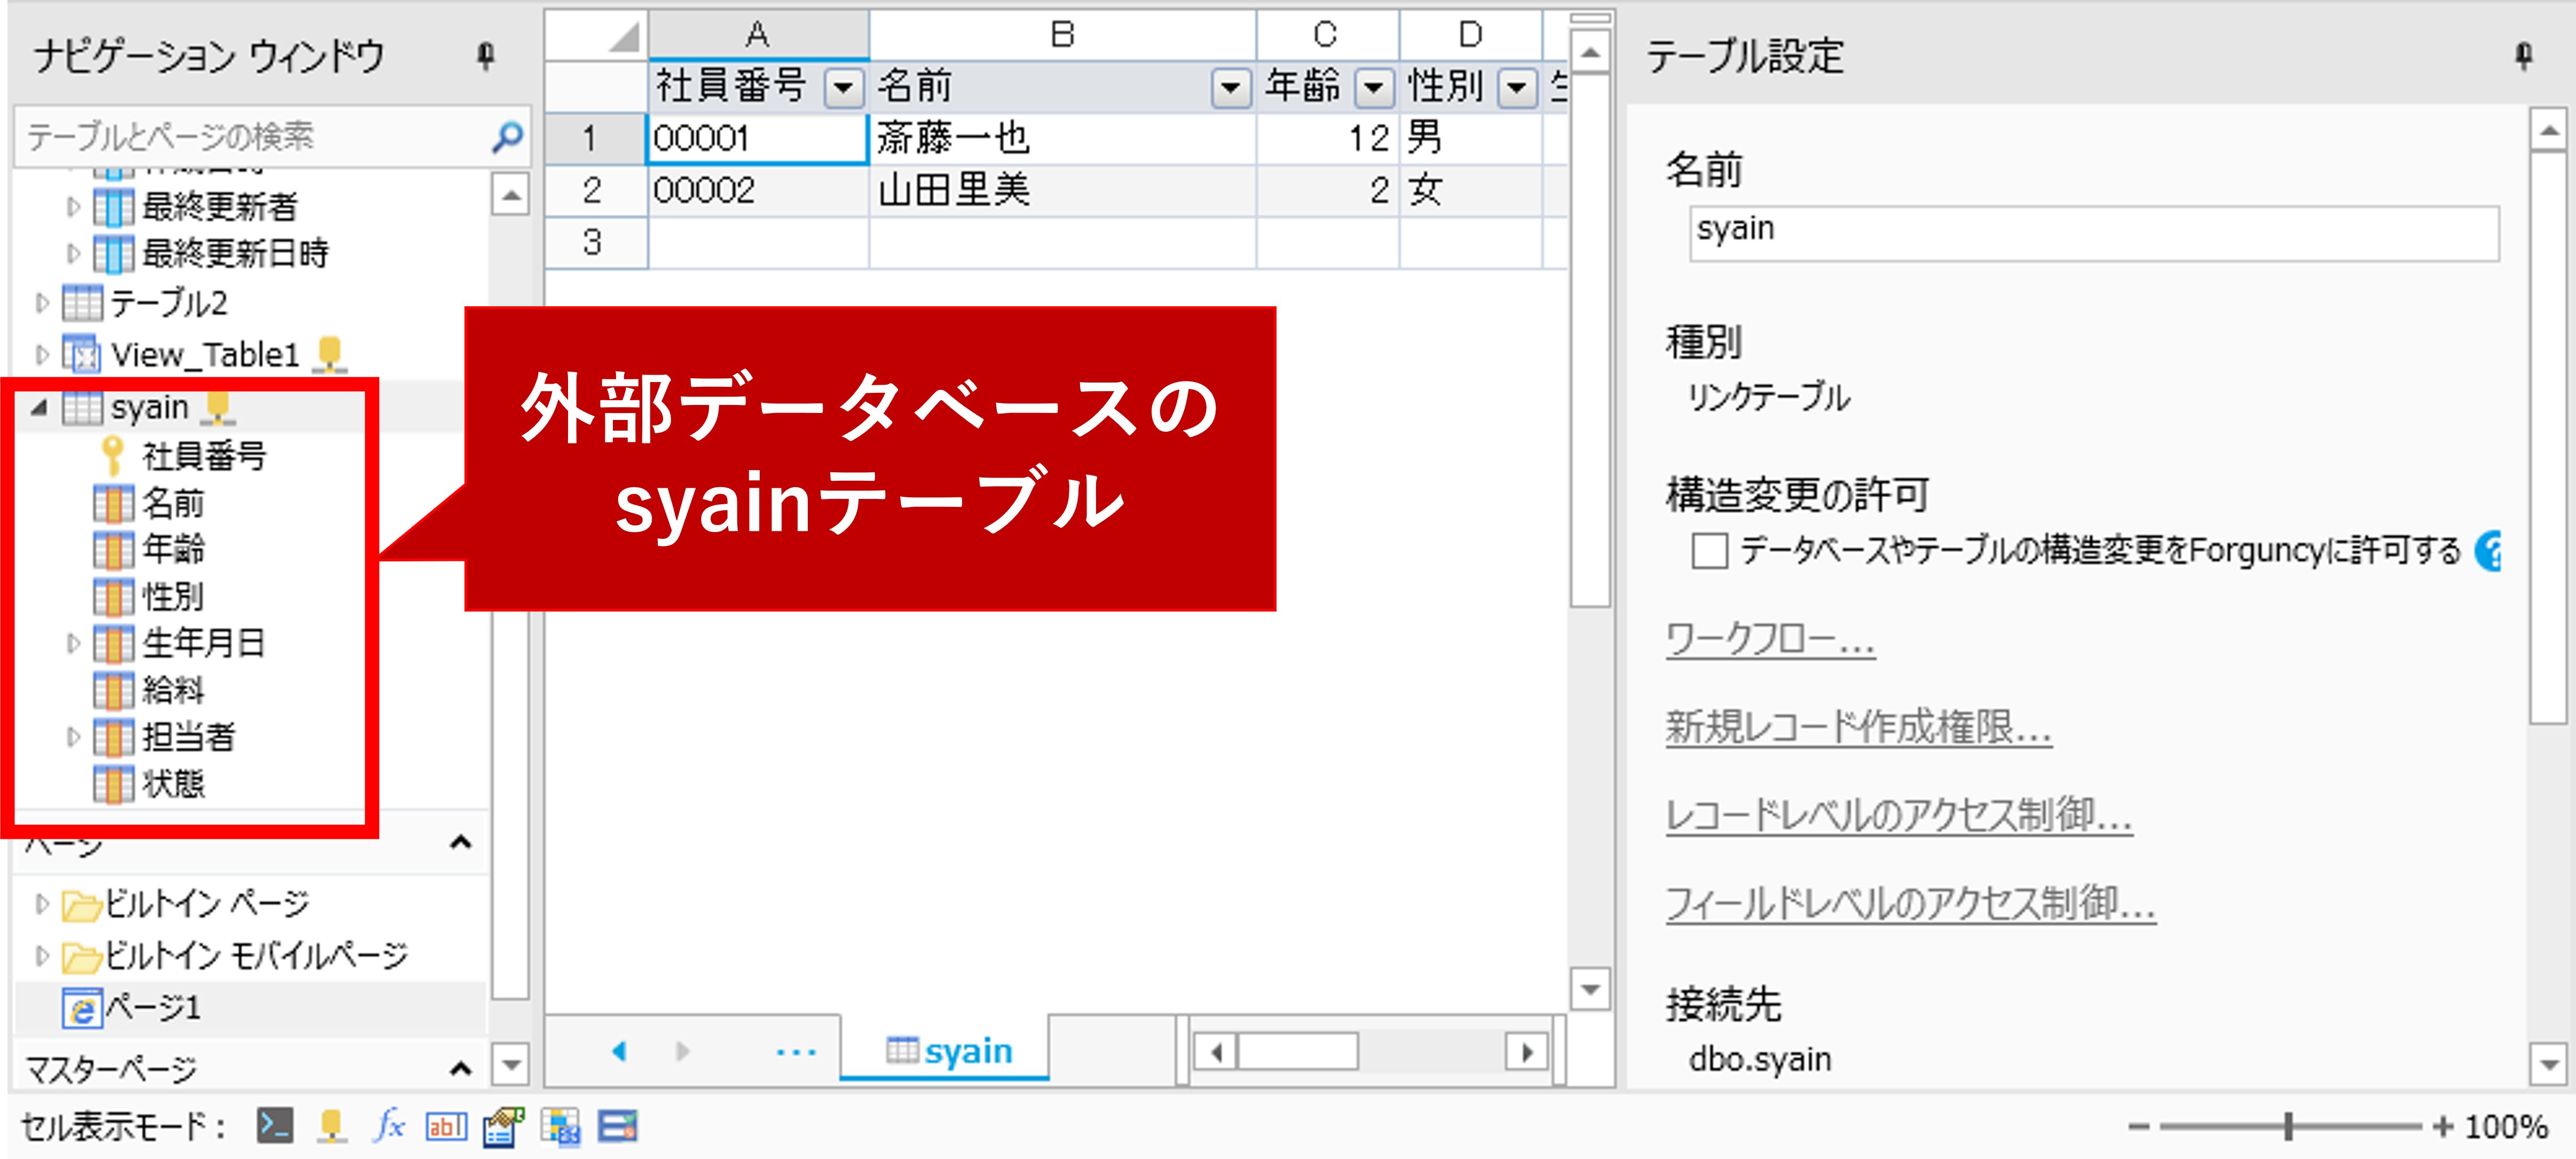
Task: Click the browser icon beside ページ1
Action: click(84, 1007)
